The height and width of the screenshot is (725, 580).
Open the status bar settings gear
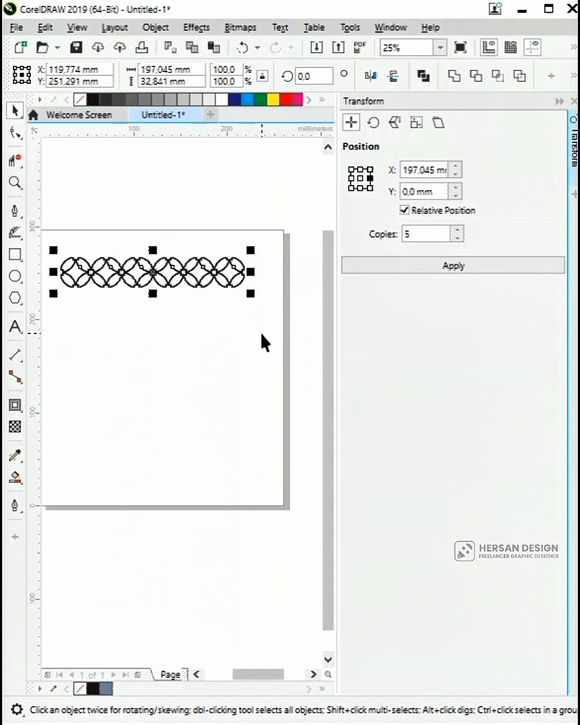tap(17, 710)
